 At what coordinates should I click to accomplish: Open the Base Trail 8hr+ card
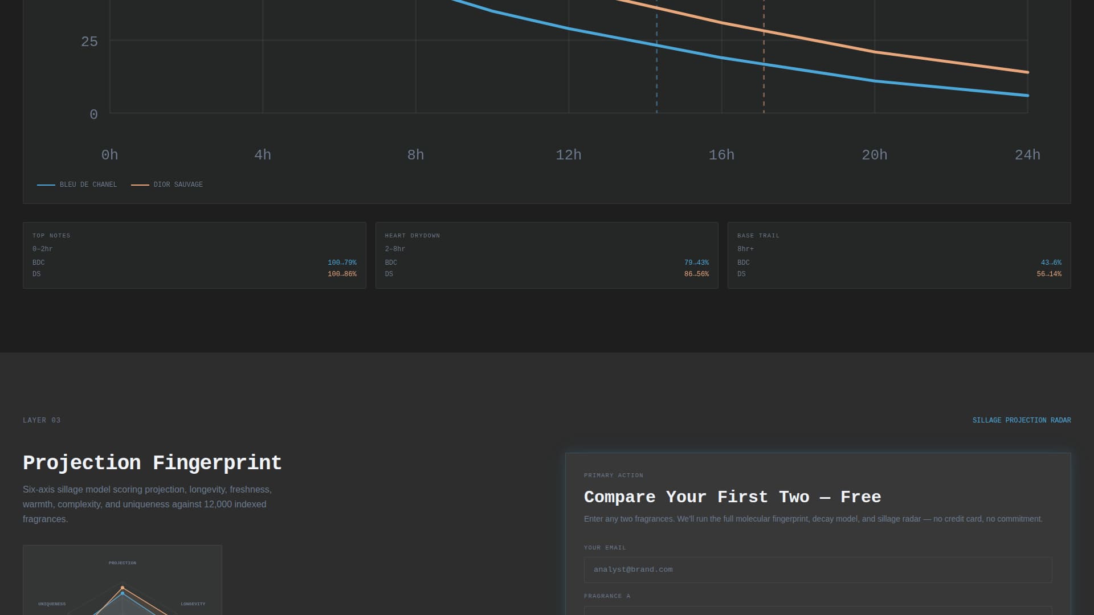(899, 255)
